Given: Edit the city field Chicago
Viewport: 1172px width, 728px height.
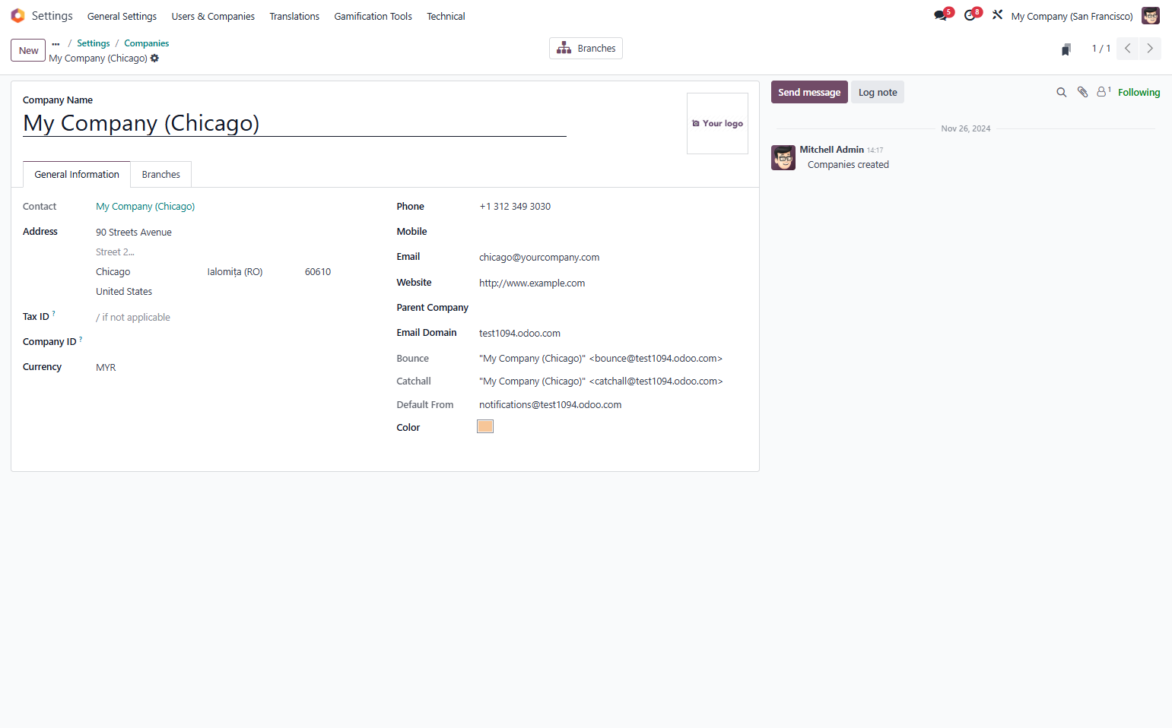Looking at the screenshot, I should pyautogui.click(x=148, y=272).
